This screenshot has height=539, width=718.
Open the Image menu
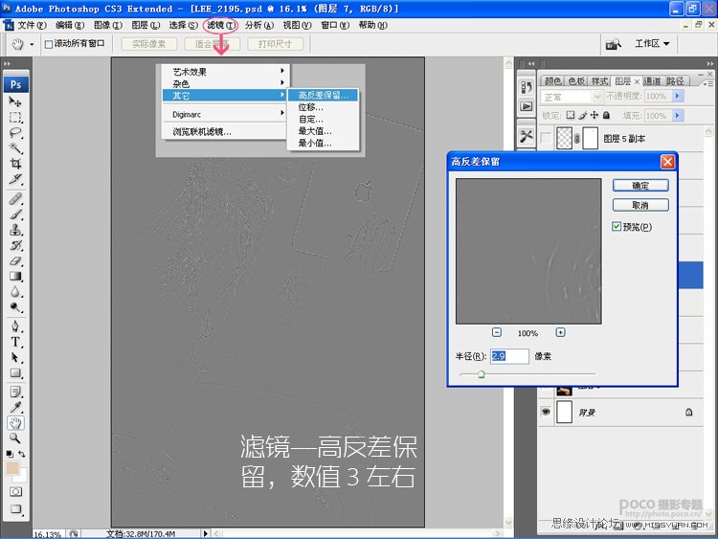[107, 25]
